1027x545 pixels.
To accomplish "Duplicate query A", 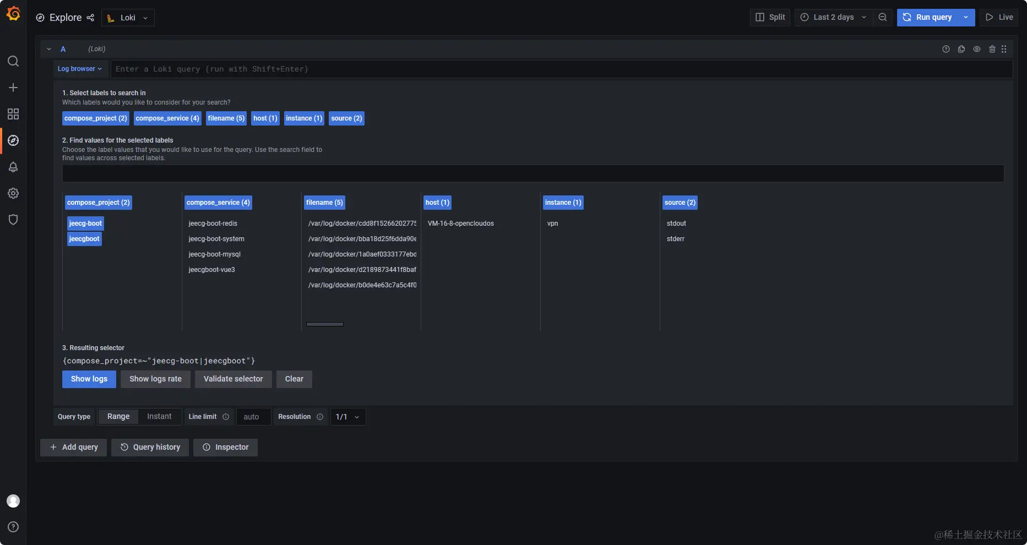I will pos(961,49).
